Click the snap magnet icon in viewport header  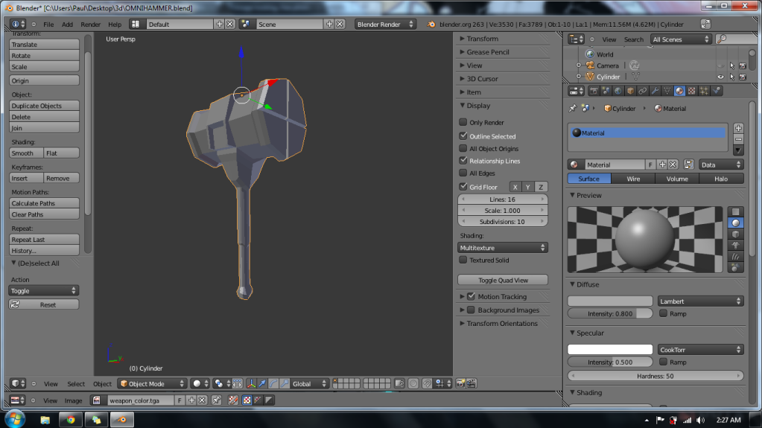click(427, 384)
